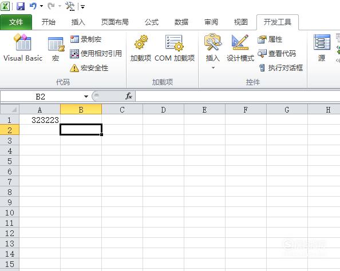
Task: Select row 15 header
Action: [10, 264]
